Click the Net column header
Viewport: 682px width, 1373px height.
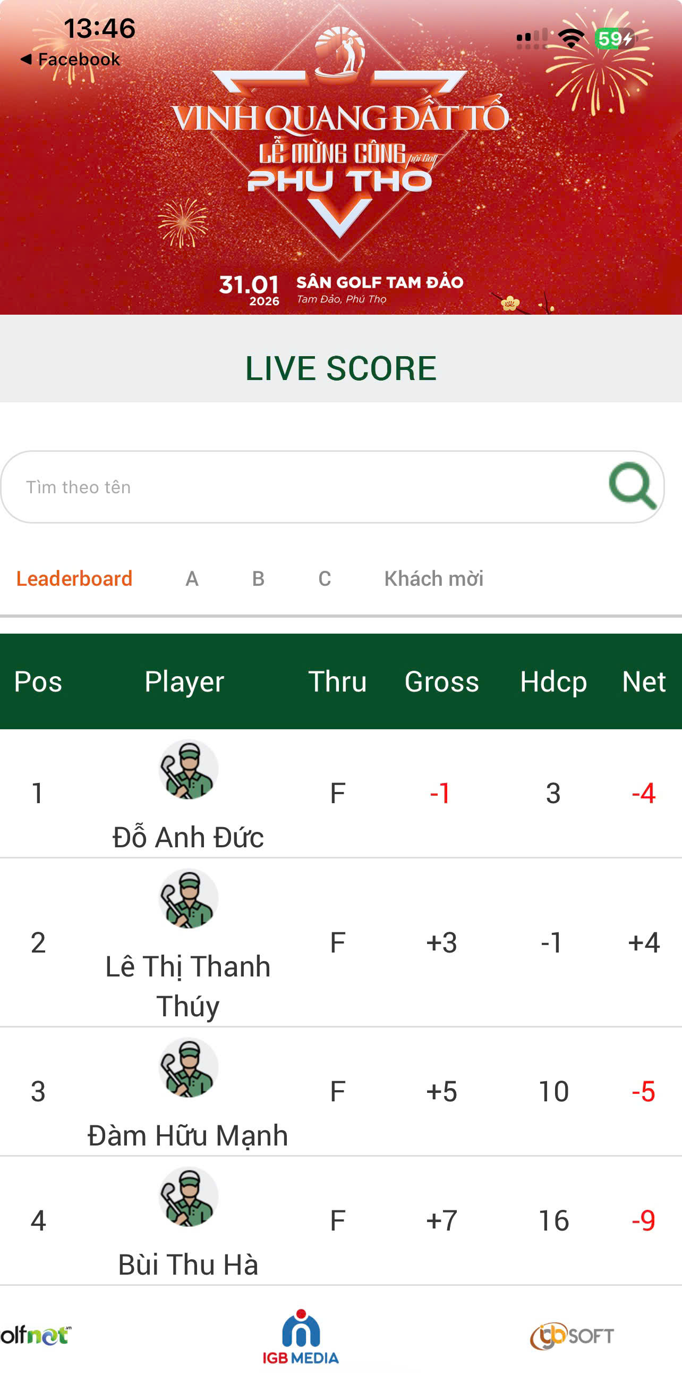click(x=643, y=681)
